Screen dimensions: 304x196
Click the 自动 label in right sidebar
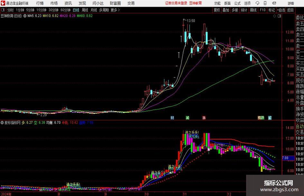coord(300,126)
